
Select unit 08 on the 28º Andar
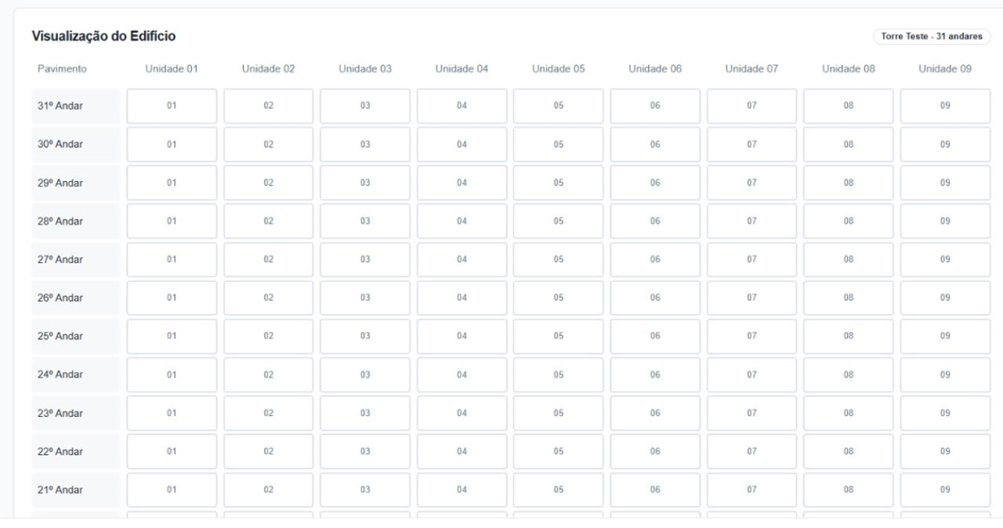click(x=849, y=221)
